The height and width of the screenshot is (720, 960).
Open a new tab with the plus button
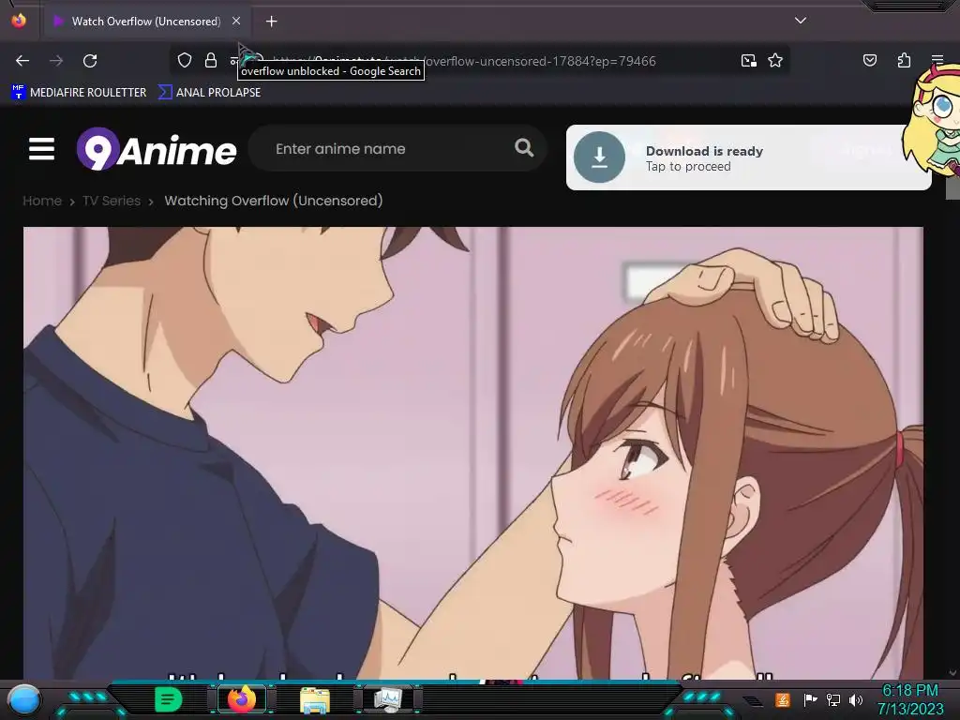271,22
